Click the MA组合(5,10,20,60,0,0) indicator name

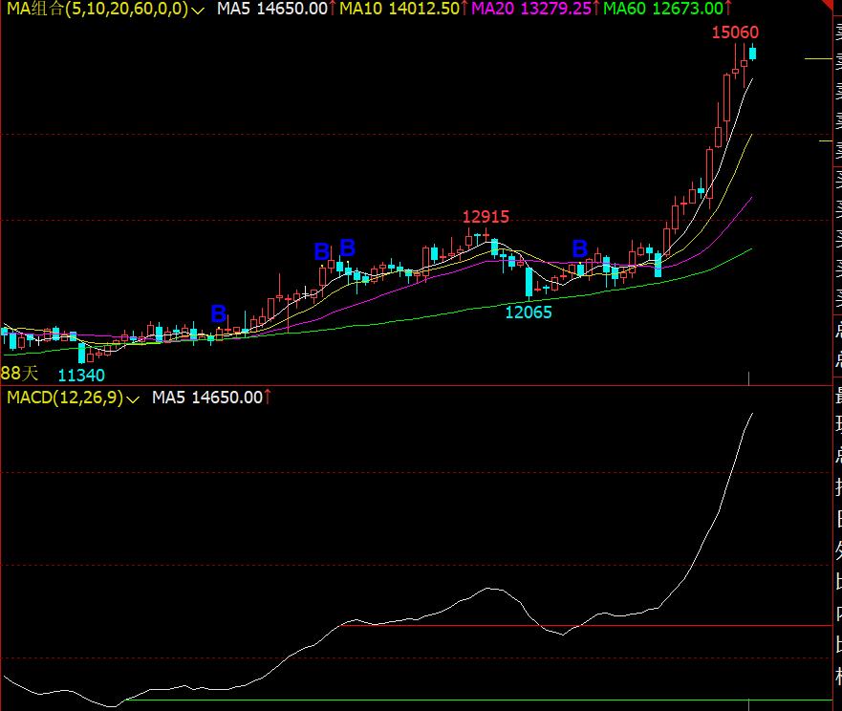(94, 9)
